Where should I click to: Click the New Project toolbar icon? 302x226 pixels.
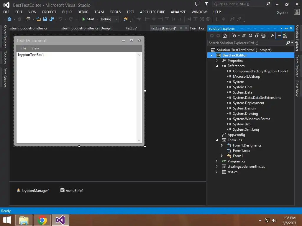tap(28, 19)
